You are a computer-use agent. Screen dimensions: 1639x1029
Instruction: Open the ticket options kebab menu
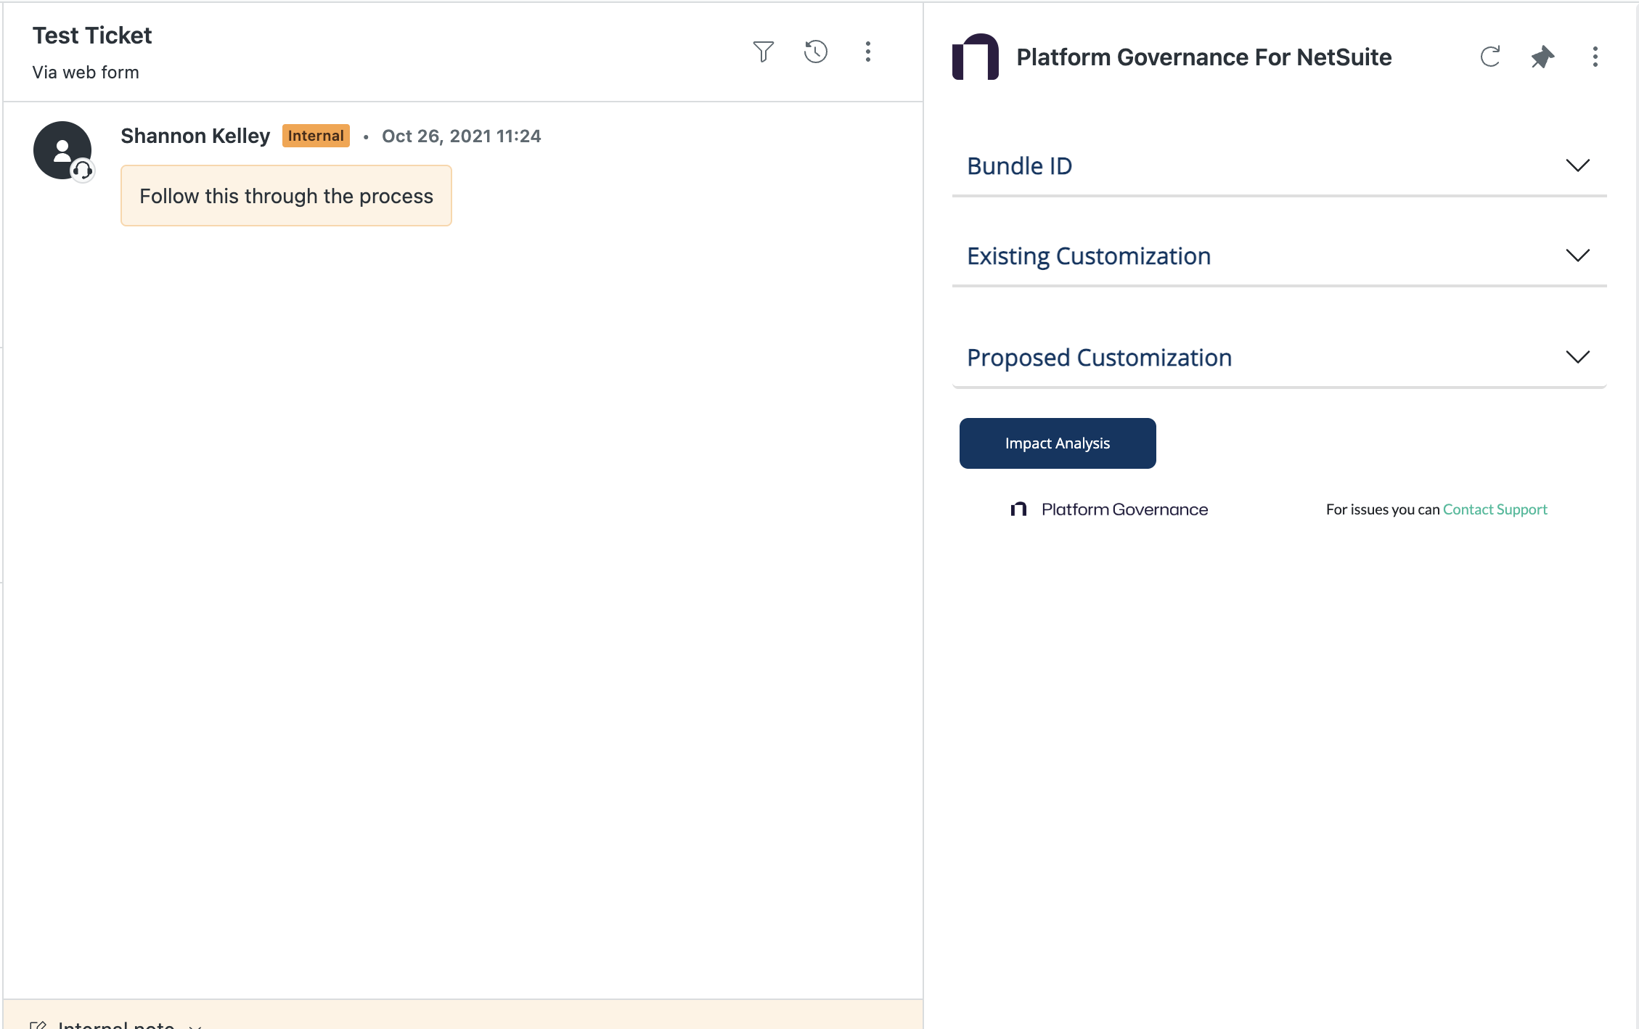point(868,52)
